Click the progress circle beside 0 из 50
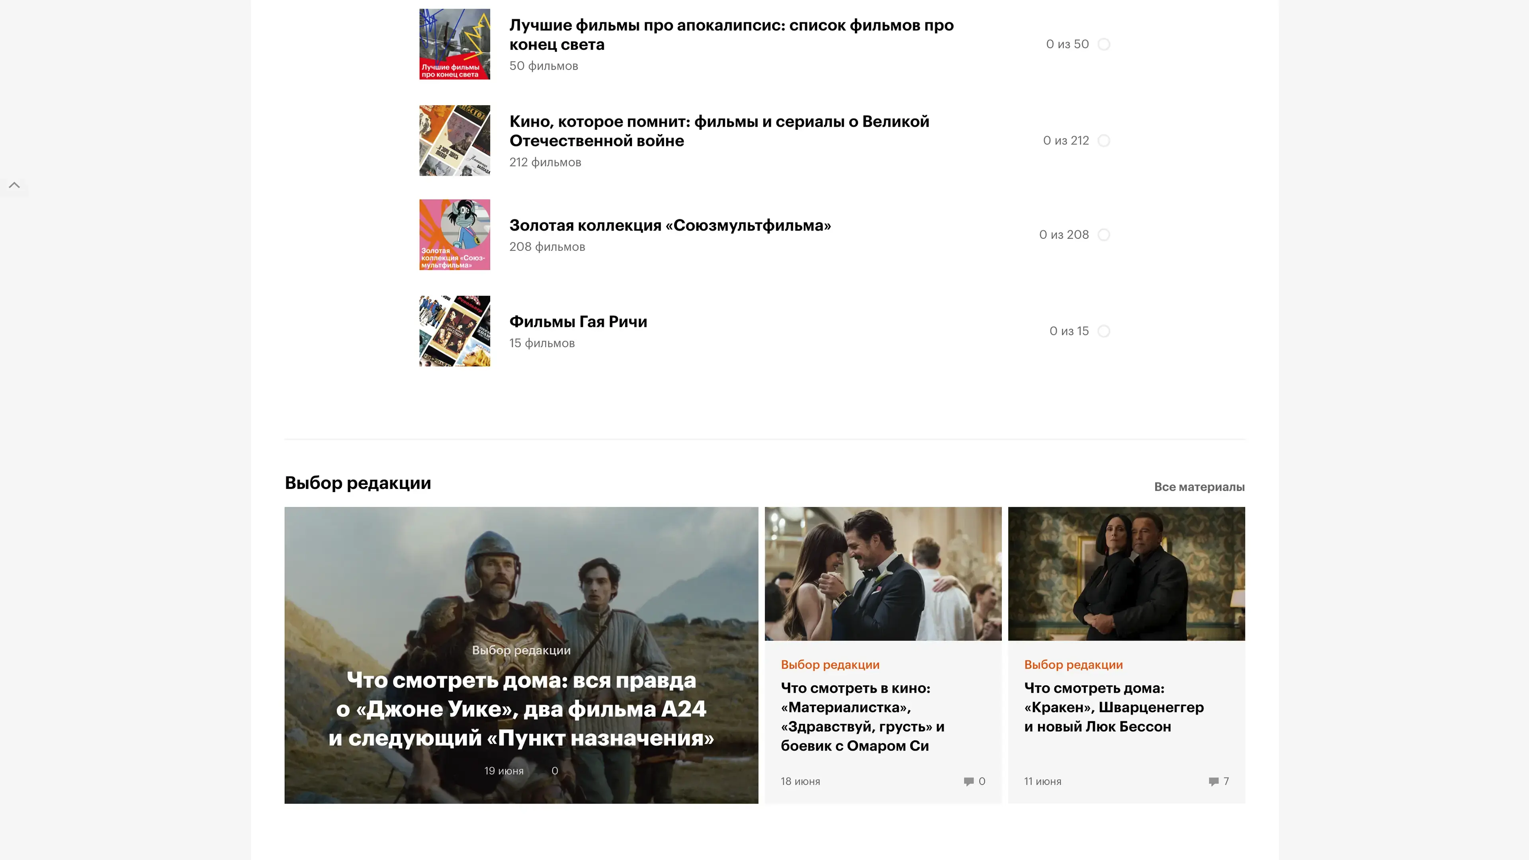1529x860 pixels. (1103, 45)
